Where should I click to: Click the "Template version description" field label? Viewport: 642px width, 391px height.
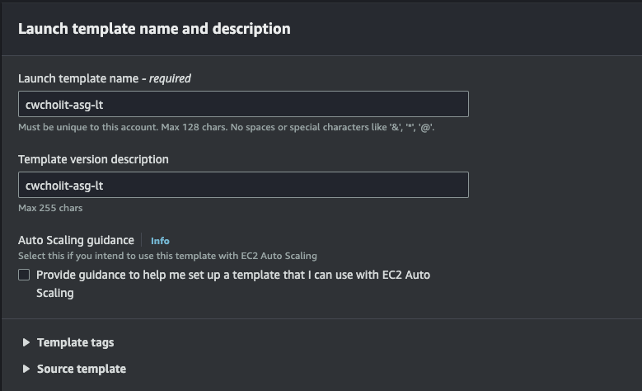93,159
